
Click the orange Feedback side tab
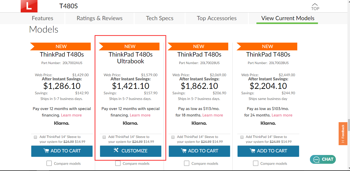click(343, 134)
